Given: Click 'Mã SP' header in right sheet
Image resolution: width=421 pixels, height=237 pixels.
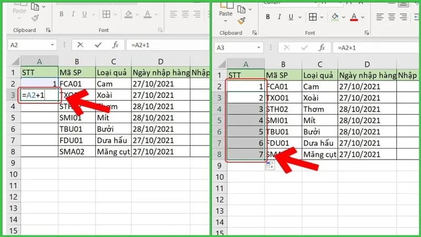Looking at the screenshot, I should [x=283, y=75].
